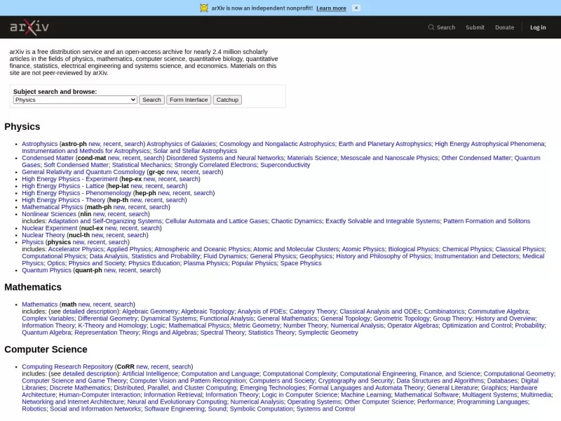Open Disordered Systems and Neural Networks
The width and height of the screenshot is (561, 421).
click(224, 158)
